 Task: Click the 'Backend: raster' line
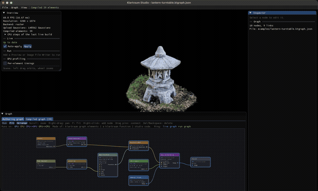pyautogui.click(x=13, y=24)
